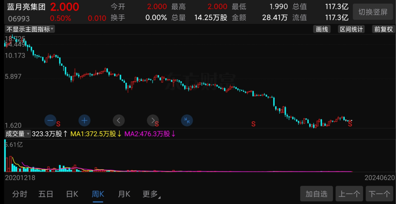This screenshot has width=396, height=204.
Task: Click the 切换竖屏 button
Action: pyautogui.click(x=373, y=12)
